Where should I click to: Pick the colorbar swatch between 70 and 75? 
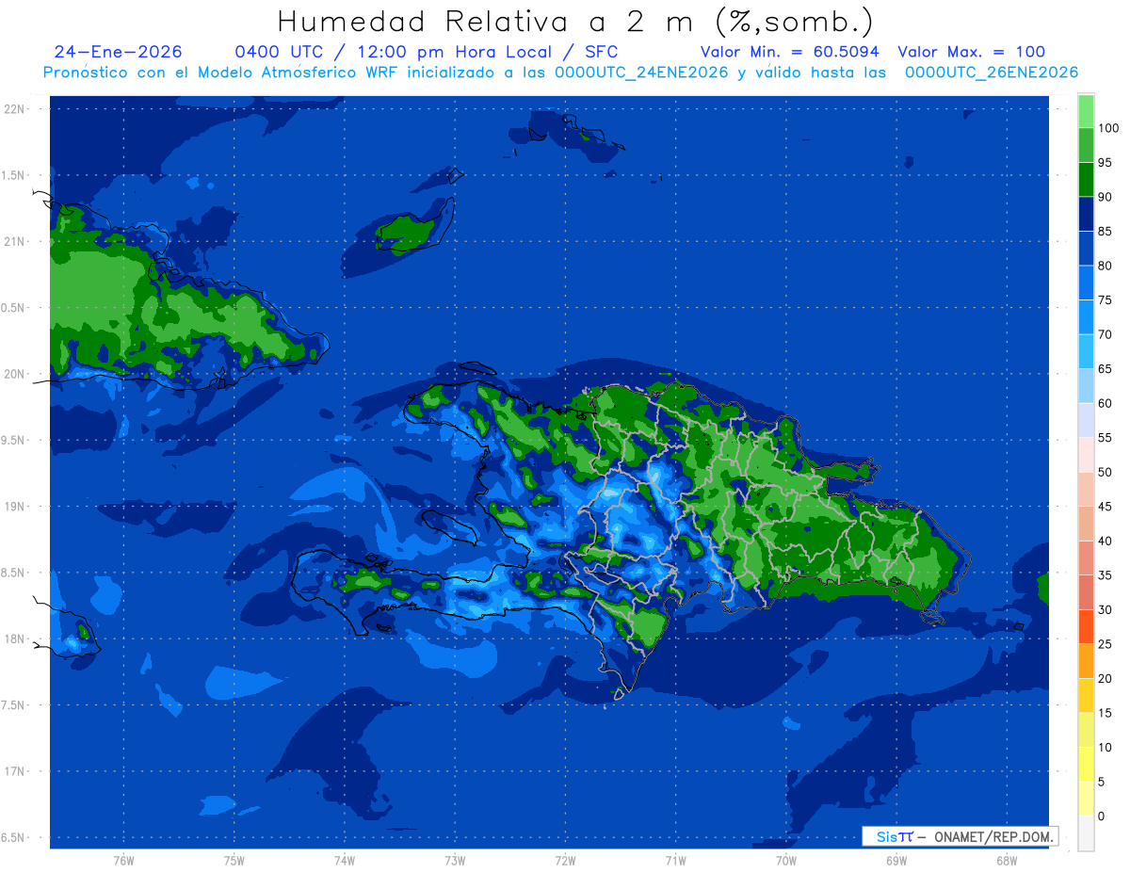point(1086,317)
